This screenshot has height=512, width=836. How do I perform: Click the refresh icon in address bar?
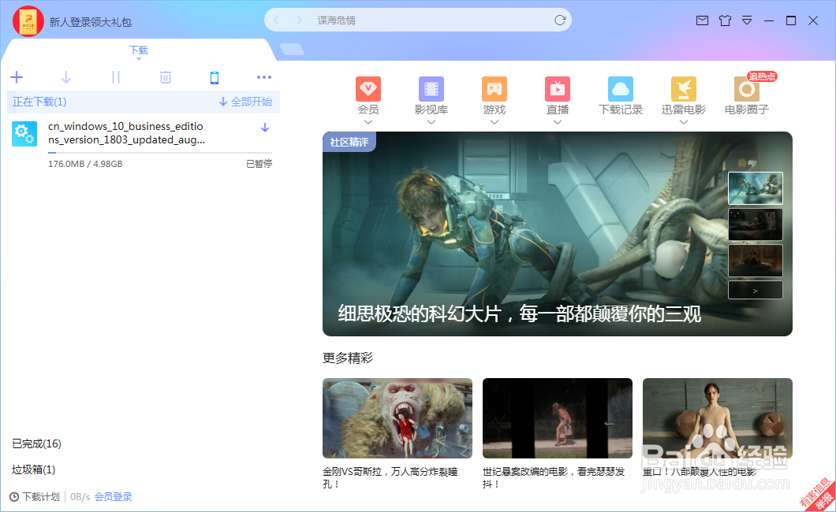pyautogui.click(x=560, y=20)
